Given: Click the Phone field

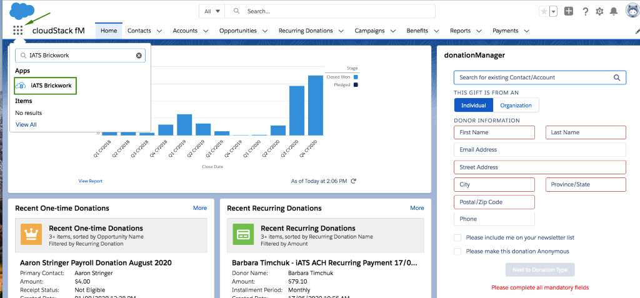Looking at the screenshot, I should tap(494, 219).
